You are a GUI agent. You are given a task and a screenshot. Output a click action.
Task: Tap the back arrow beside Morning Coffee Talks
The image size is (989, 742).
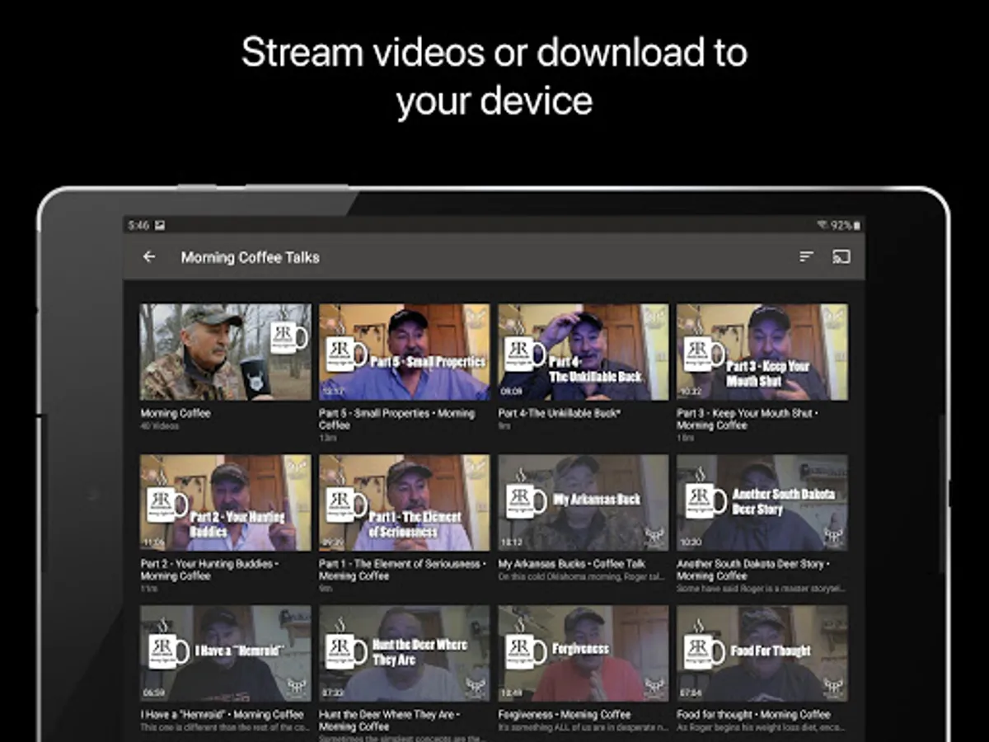coord(149,257)
